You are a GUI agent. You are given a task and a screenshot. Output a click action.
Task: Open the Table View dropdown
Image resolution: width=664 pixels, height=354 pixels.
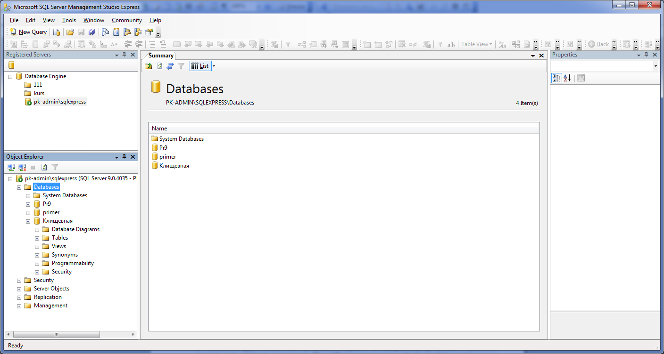(476, 44)
